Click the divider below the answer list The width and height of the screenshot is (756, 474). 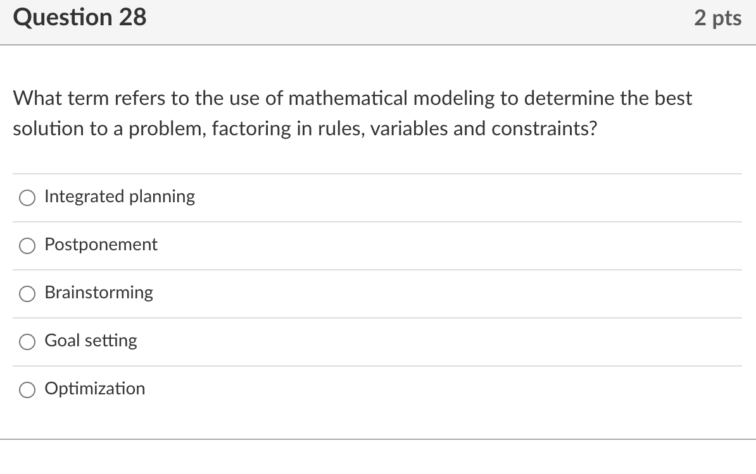coord(377,441)
